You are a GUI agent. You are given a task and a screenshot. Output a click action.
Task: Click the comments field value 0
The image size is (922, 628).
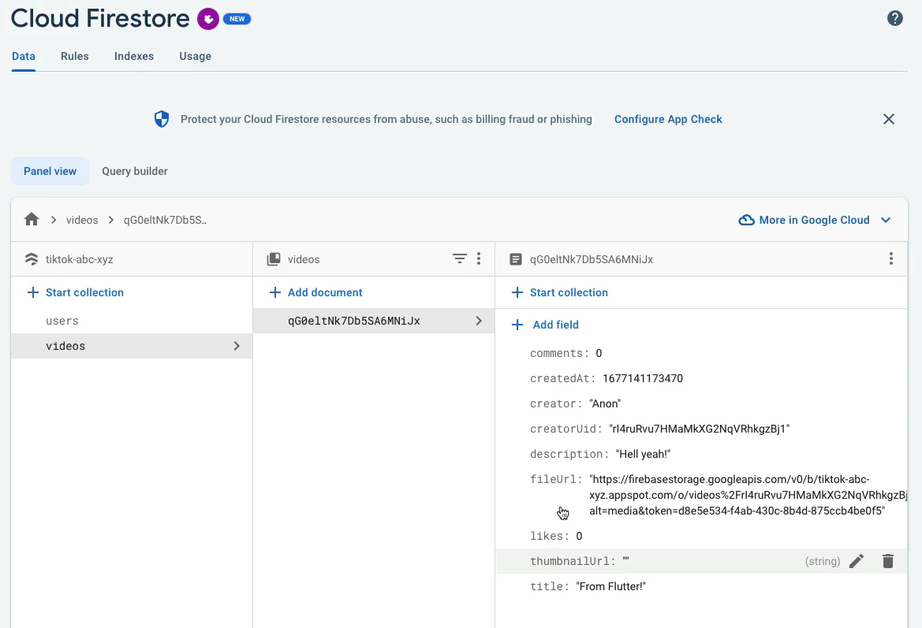(x=599, y=353)
